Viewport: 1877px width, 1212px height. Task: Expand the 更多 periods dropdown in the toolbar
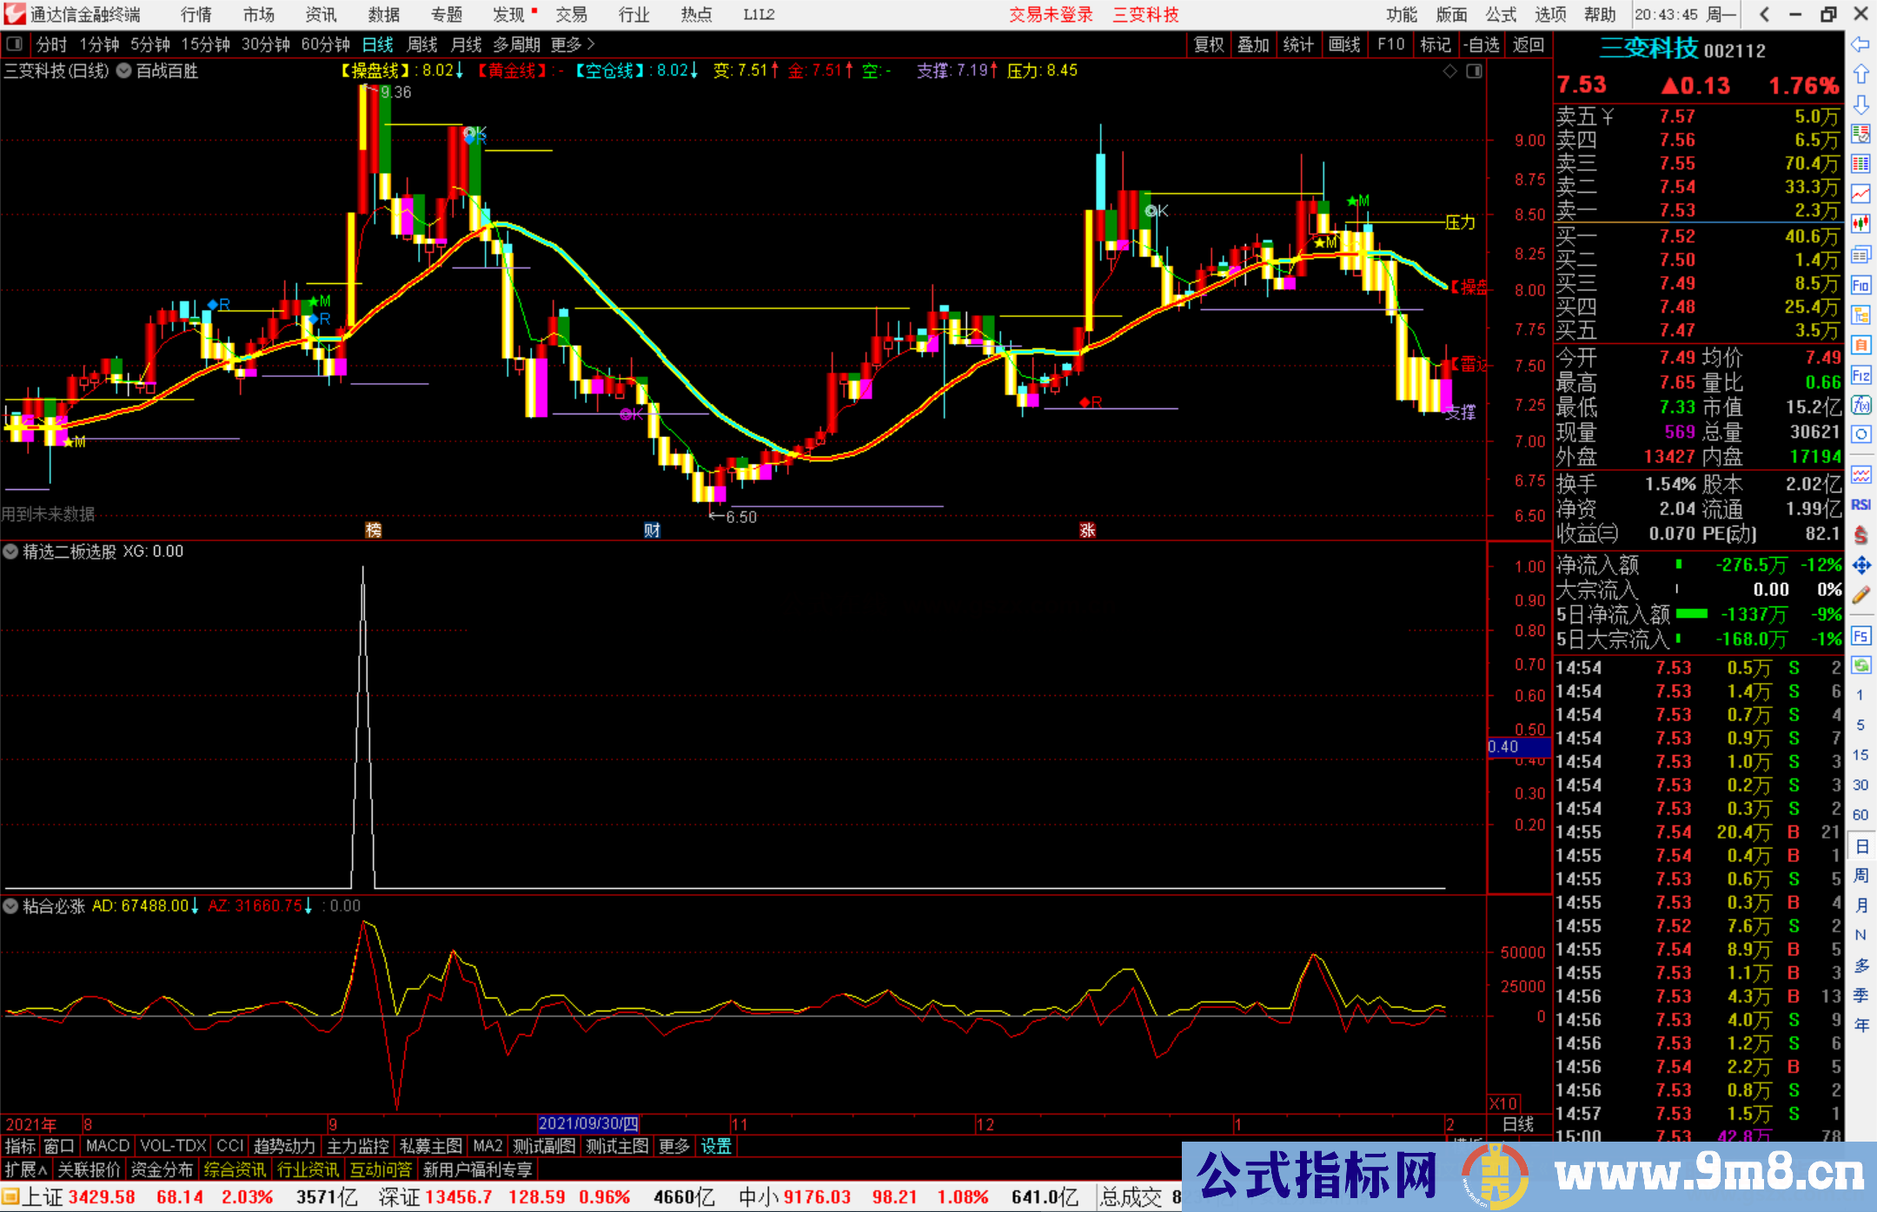coord(567,44)
